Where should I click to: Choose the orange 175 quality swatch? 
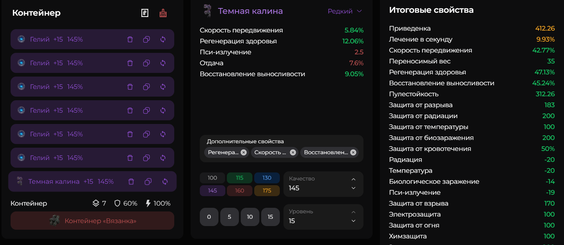267,191
